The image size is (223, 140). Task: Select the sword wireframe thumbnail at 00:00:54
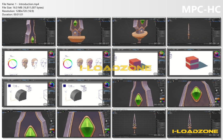tap(139, 123)
